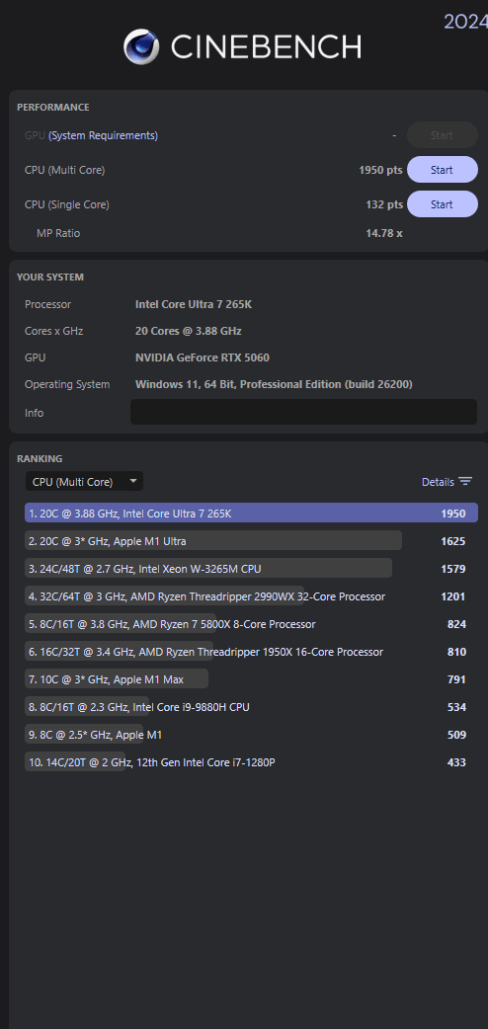
Task: Select ranking row Intel Core i7-1280P
Action: click(251, 762)
